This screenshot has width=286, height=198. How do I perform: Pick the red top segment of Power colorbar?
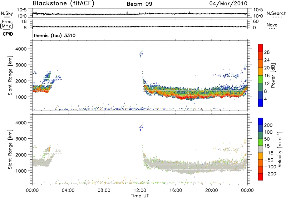click(261, 48)
